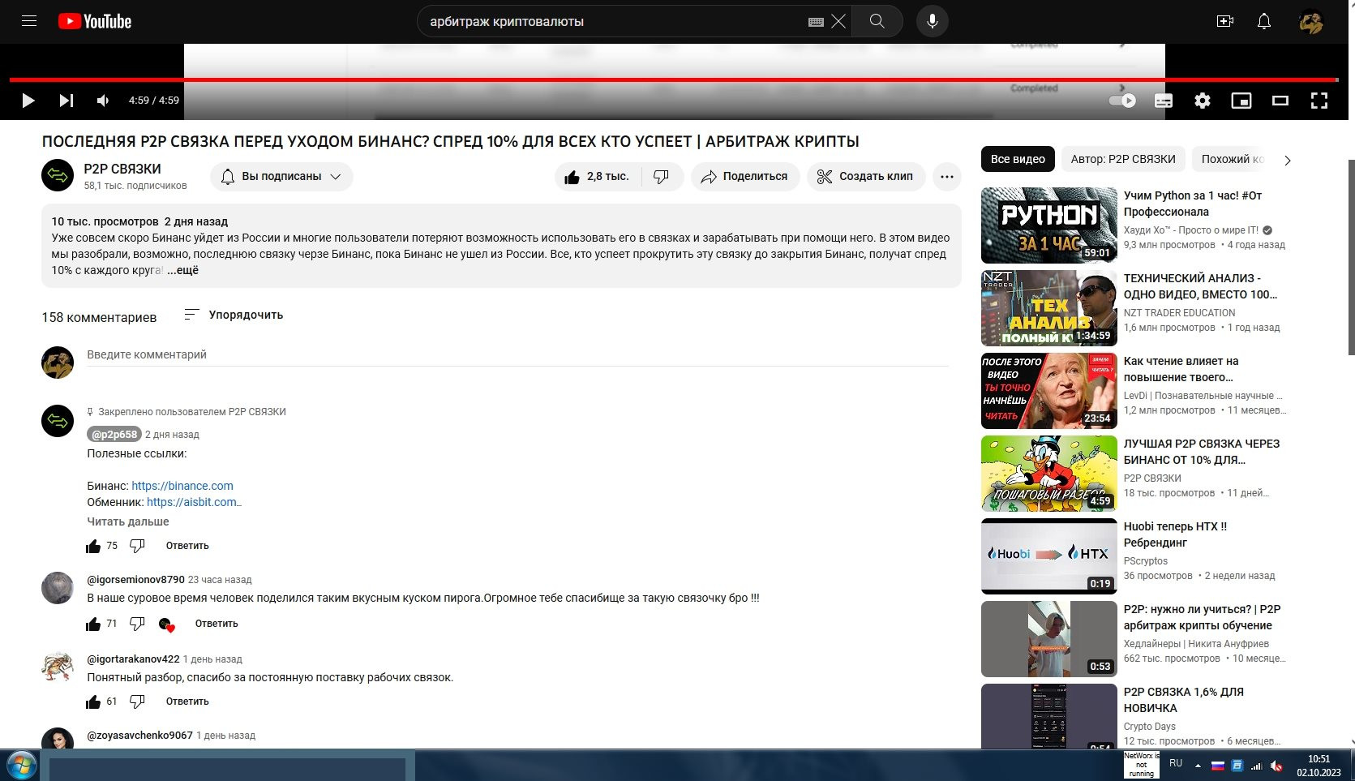This screenshot has width=1355, height=781.
Task: Start voice search with microphone
Action: point(933,21)
